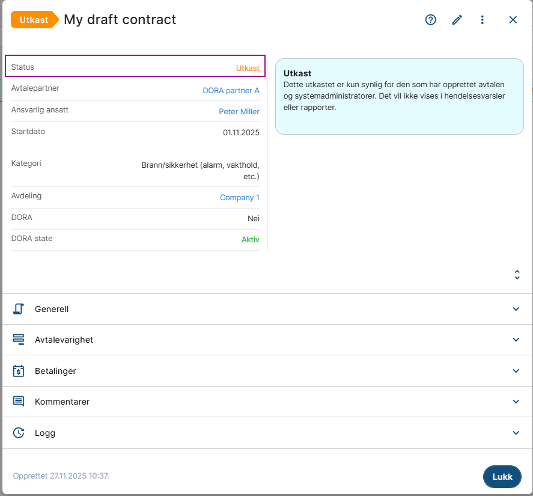Expand the Generell section chevron

coord(516,309)
